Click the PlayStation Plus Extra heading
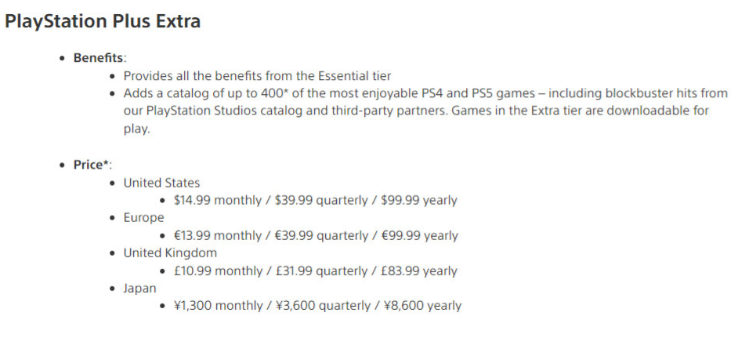The image size is (738, 338). (103, 22)
